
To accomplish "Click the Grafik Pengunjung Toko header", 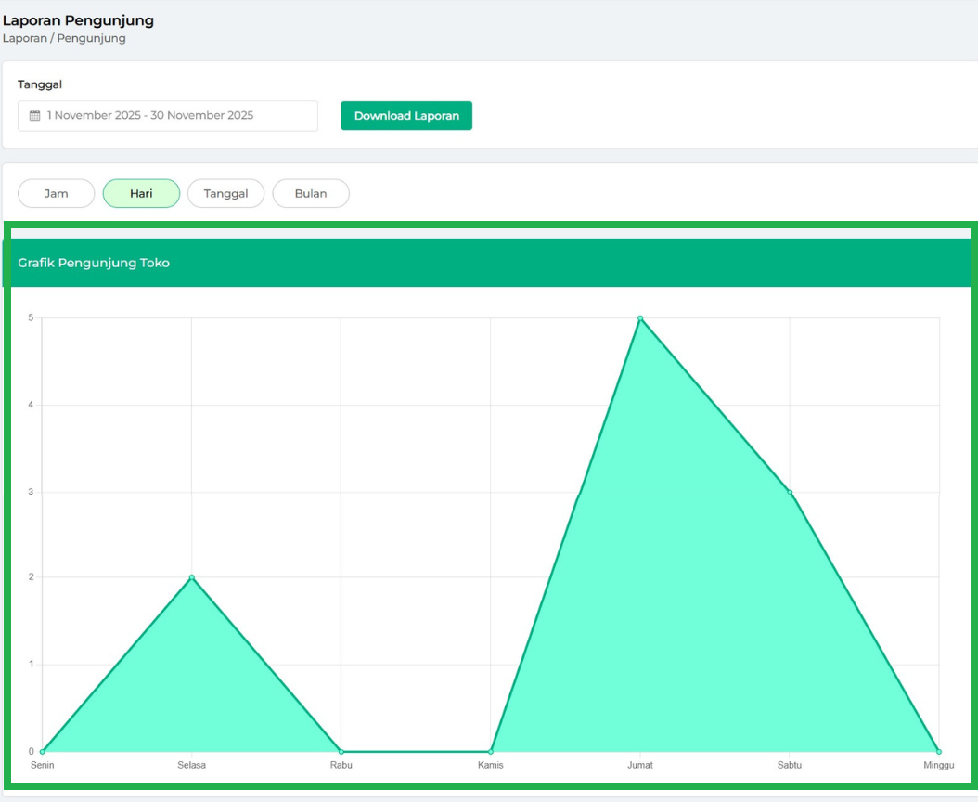I will pyautogui.click(x=94, y=264).
